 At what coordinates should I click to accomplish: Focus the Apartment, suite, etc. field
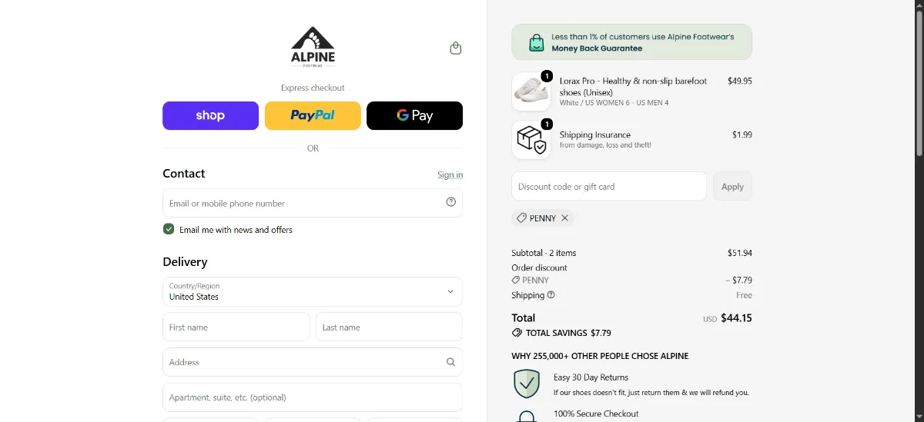[x=313, y=397]
